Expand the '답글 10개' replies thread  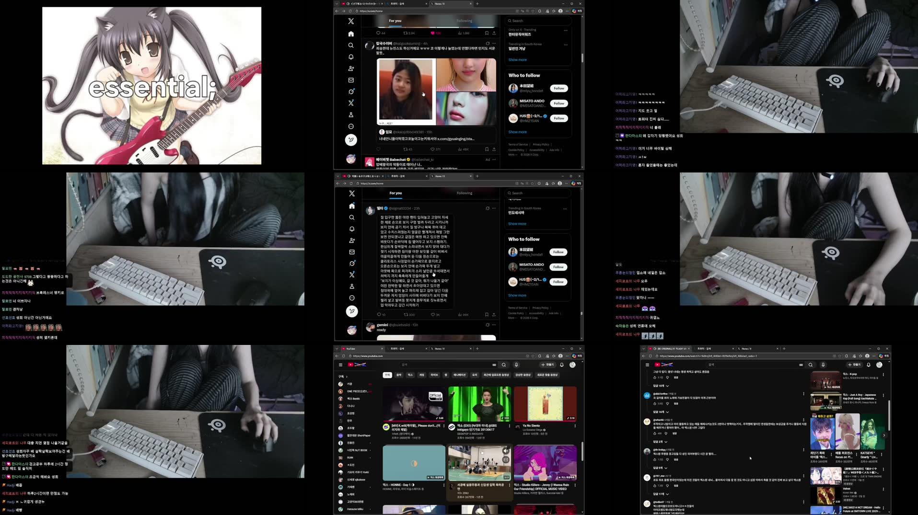point(660,385)
